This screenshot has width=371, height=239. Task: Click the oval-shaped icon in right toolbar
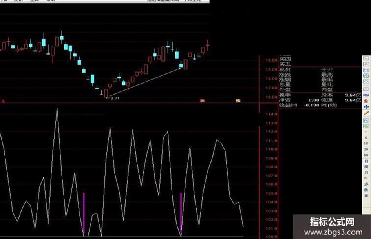[366, 81]
